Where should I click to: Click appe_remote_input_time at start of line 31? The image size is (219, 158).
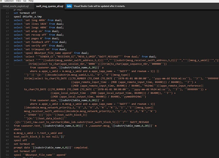[x=91, y=82]
